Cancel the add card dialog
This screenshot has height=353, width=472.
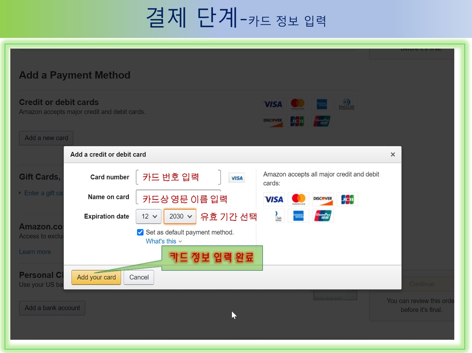pyautogui.click(x=139, y=277)
